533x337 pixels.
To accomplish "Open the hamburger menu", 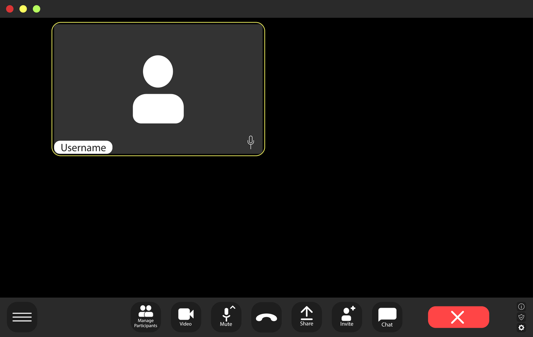I will (22, 317).
